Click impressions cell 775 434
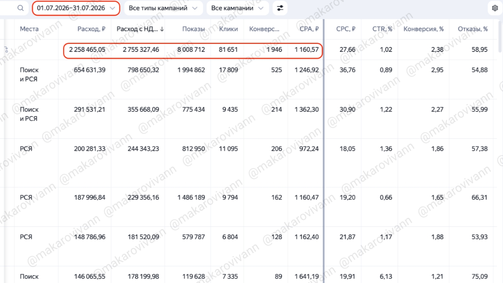The image size is (503, 283). (194, 110)
